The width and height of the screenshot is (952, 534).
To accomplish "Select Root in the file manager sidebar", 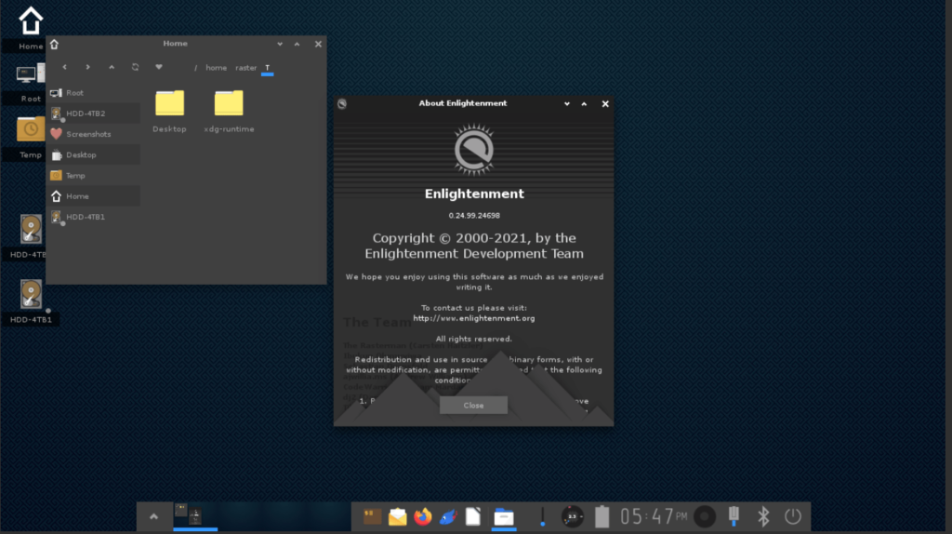I will pos(94,93).
